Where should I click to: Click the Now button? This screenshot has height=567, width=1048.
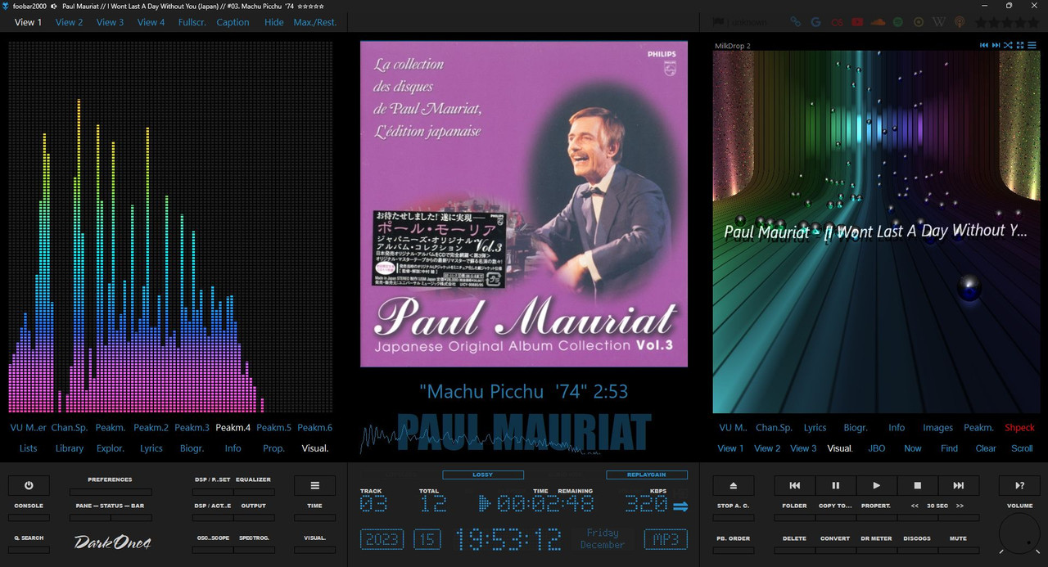pos(913,448)
